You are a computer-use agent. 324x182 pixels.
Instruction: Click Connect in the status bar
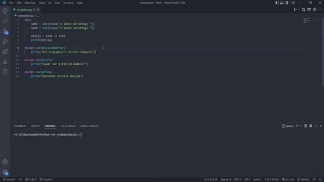[x=46, y=179]
